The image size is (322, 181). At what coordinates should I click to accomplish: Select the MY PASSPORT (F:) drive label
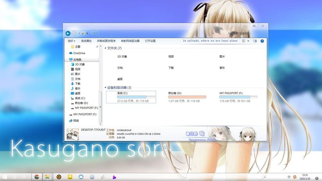coord(231,93)
